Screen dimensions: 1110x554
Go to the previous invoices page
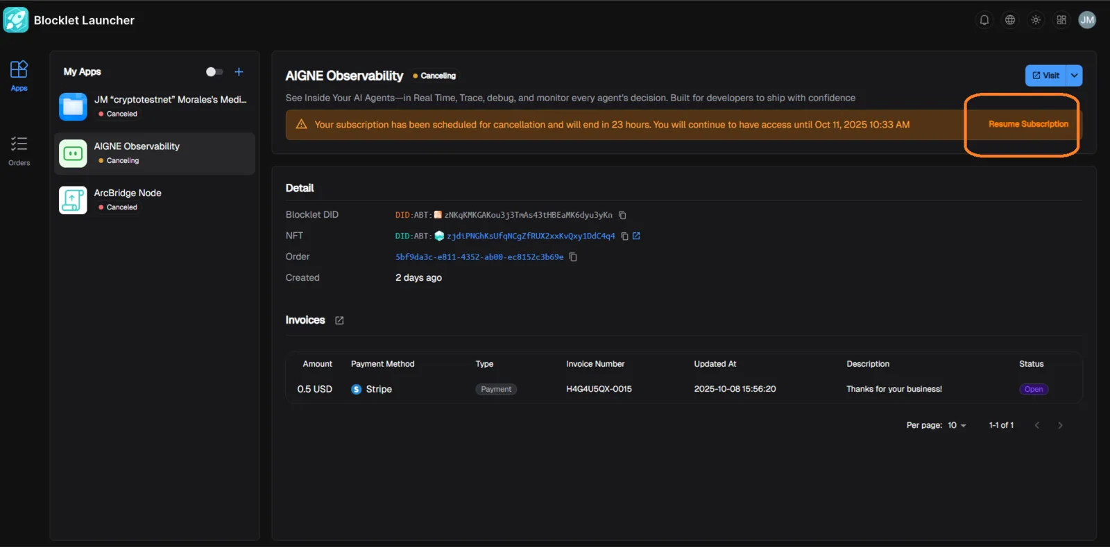(1037, 426)
